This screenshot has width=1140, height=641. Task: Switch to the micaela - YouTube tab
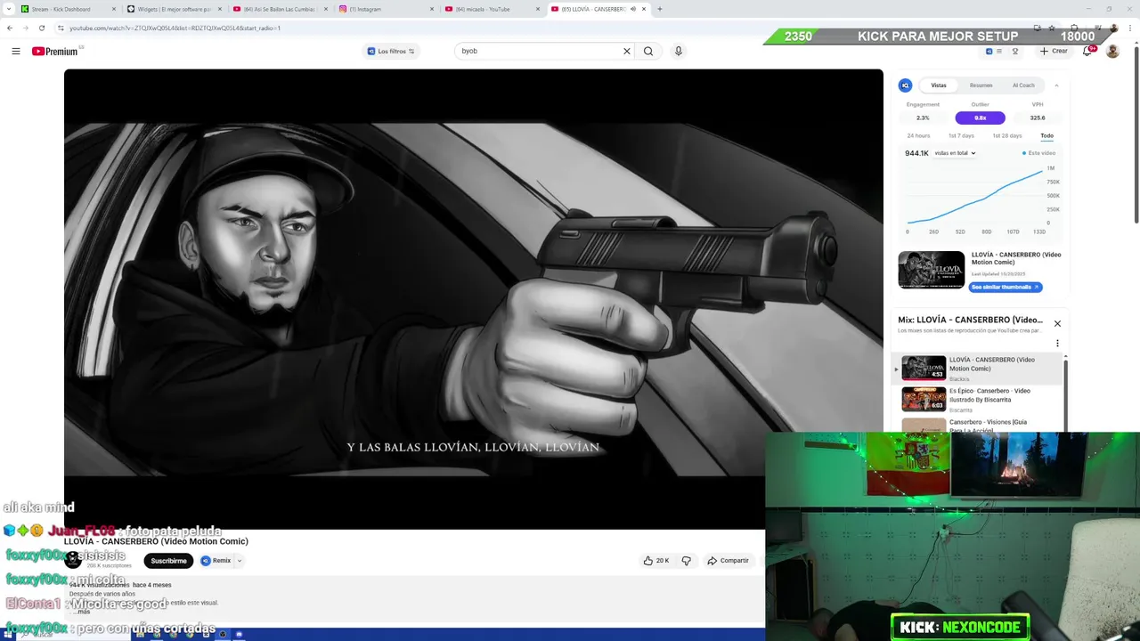click(x=492, y=9)
